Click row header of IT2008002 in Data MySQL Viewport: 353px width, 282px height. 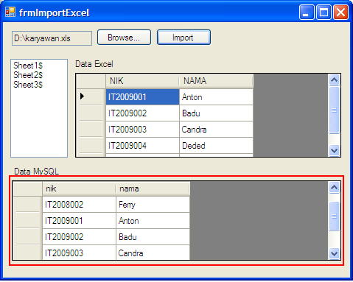(x=27, y=204)
